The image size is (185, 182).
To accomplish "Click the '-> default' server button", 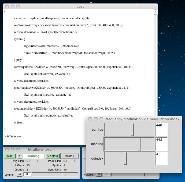I will (x=52, y=156).
